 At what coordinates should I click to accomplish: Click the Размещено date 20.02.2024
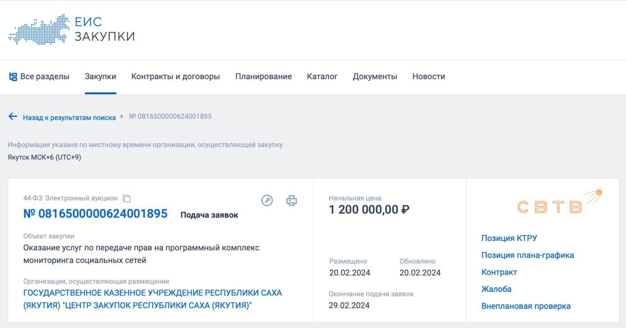[x=350, y=273]
